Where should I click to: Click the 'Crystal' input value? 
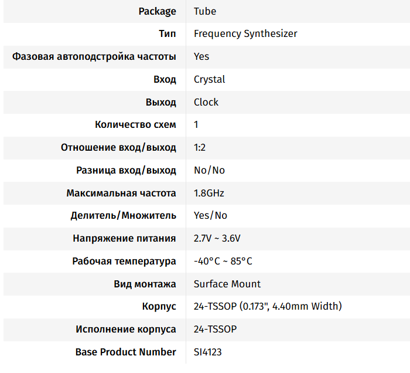209,79
